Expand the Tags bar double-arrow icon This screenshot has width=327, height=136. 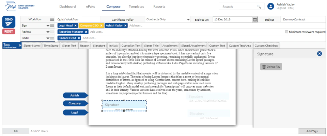(x=20, y=45)
